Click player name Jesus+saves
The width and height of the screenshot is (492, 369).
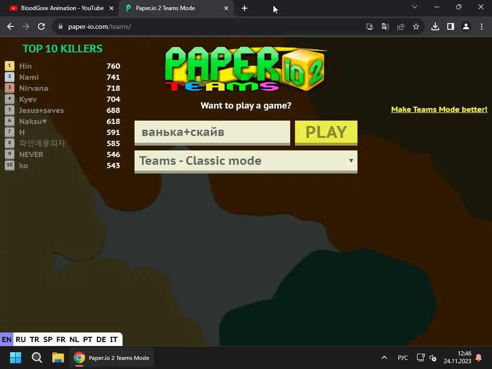(x=41, y=111)
